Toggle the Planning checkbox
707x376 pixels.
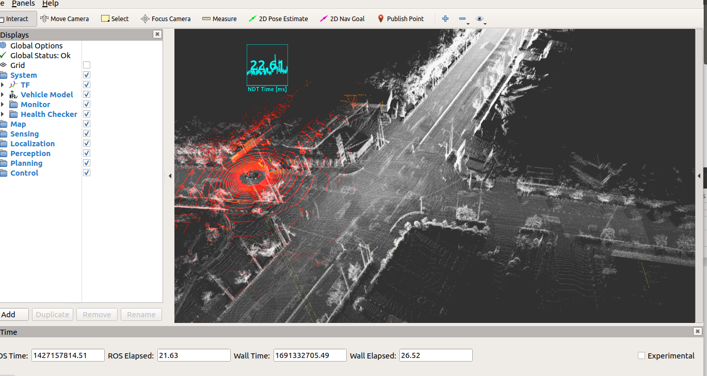(x=87, y=163)
